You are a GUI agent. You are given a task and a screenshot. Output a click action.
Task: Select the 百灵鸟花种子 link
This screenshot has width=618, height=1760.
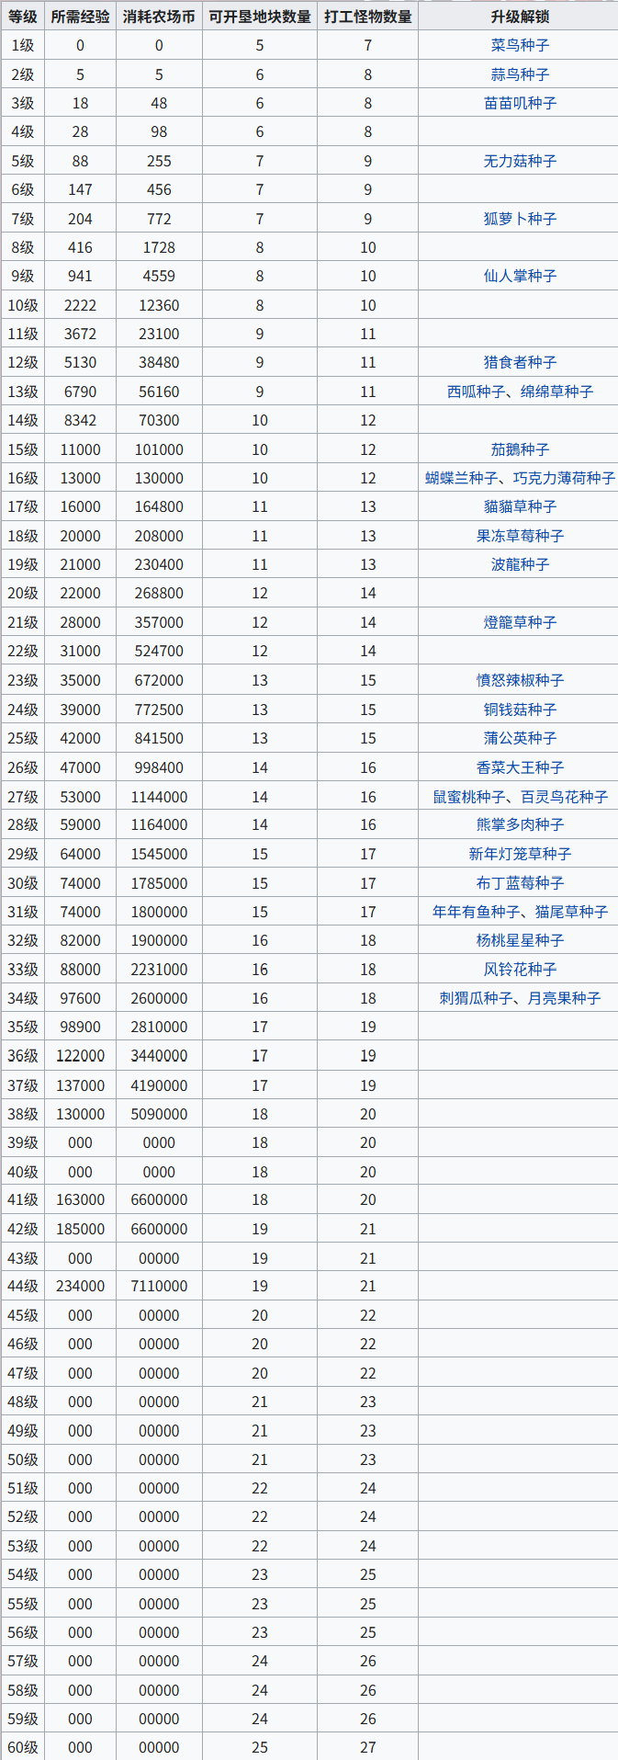(564, 797)
